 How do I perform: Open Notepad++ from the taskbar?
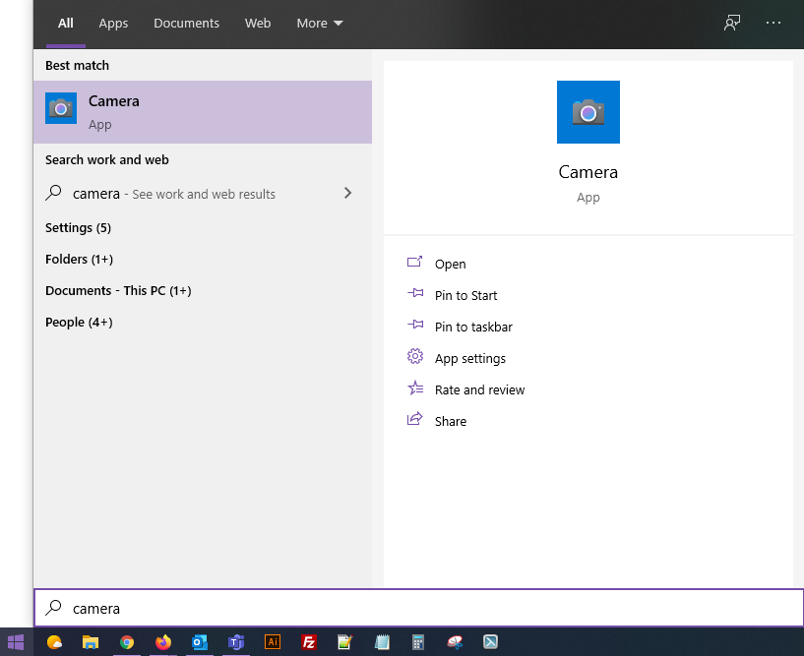point(345,641)
